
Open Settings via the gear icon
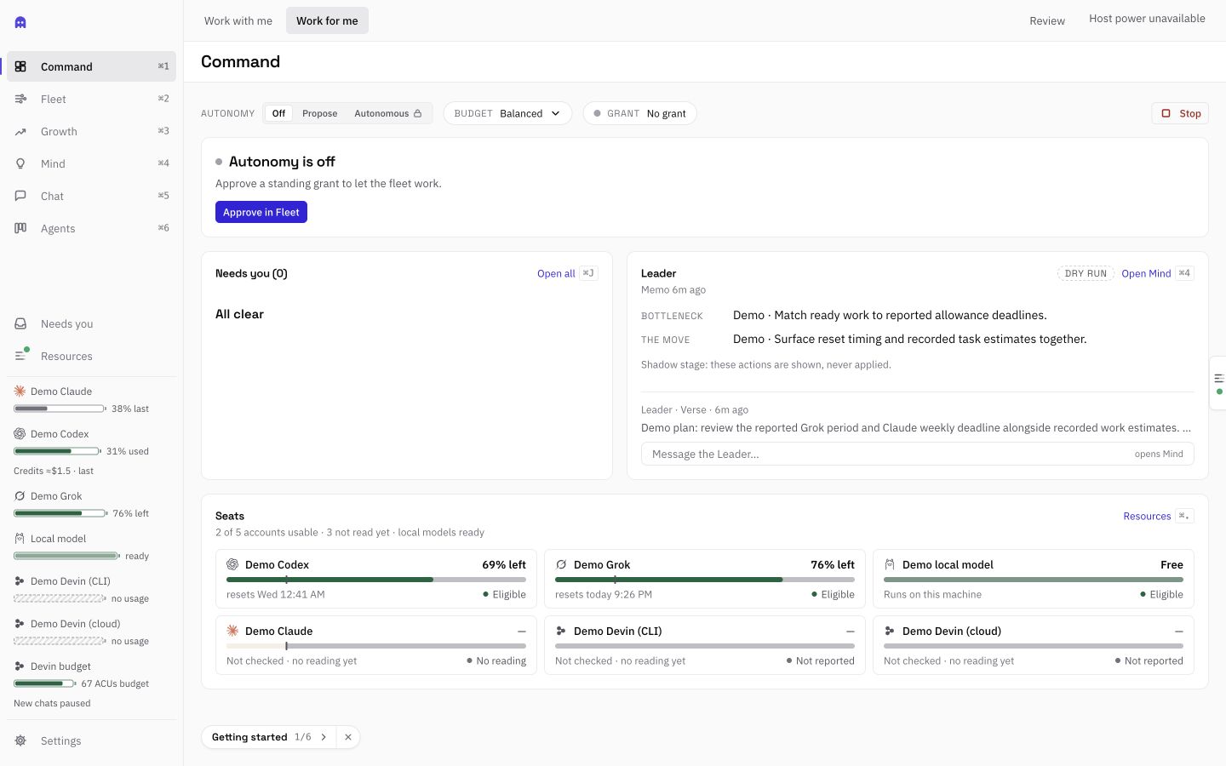coord(20,740)
